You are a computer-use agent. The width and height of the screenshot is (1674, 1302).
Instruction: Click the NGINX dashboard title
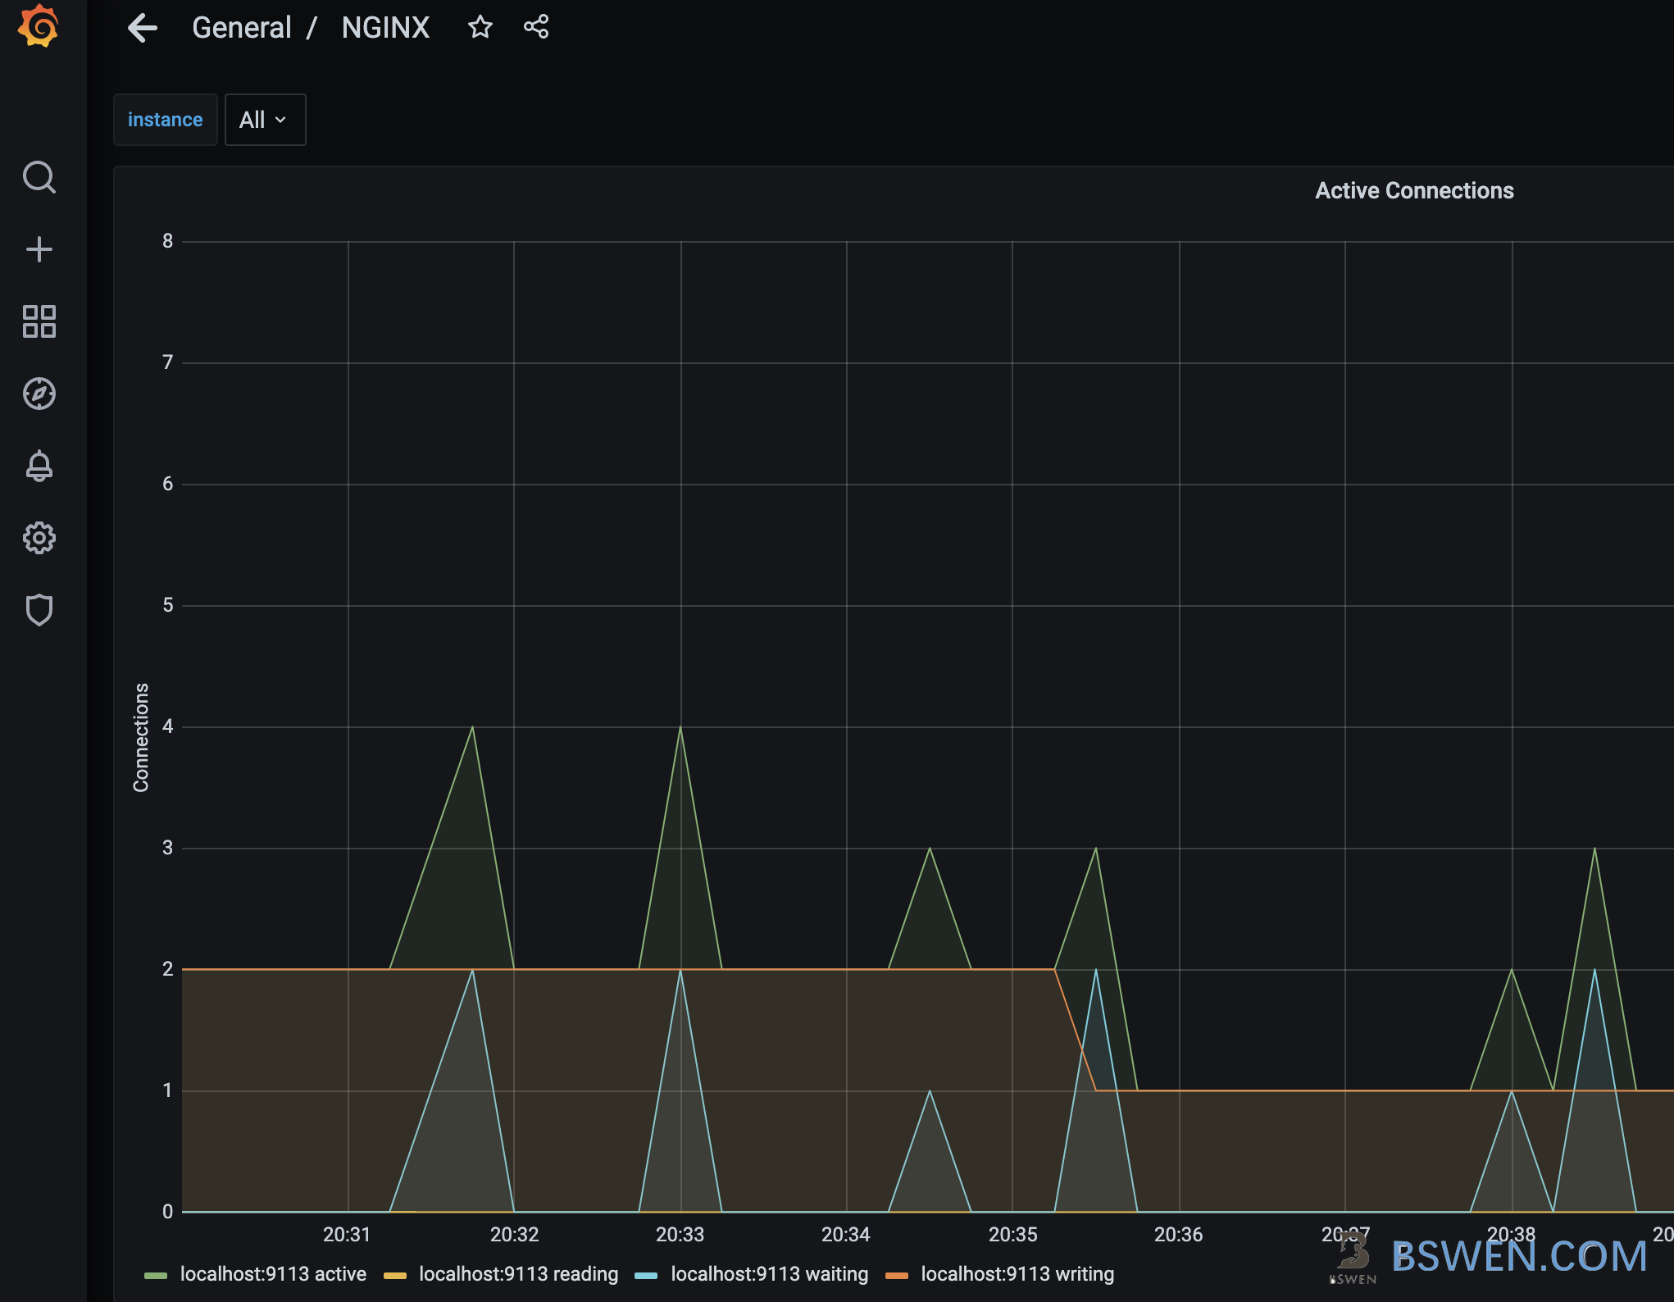(x=385, y=28)
